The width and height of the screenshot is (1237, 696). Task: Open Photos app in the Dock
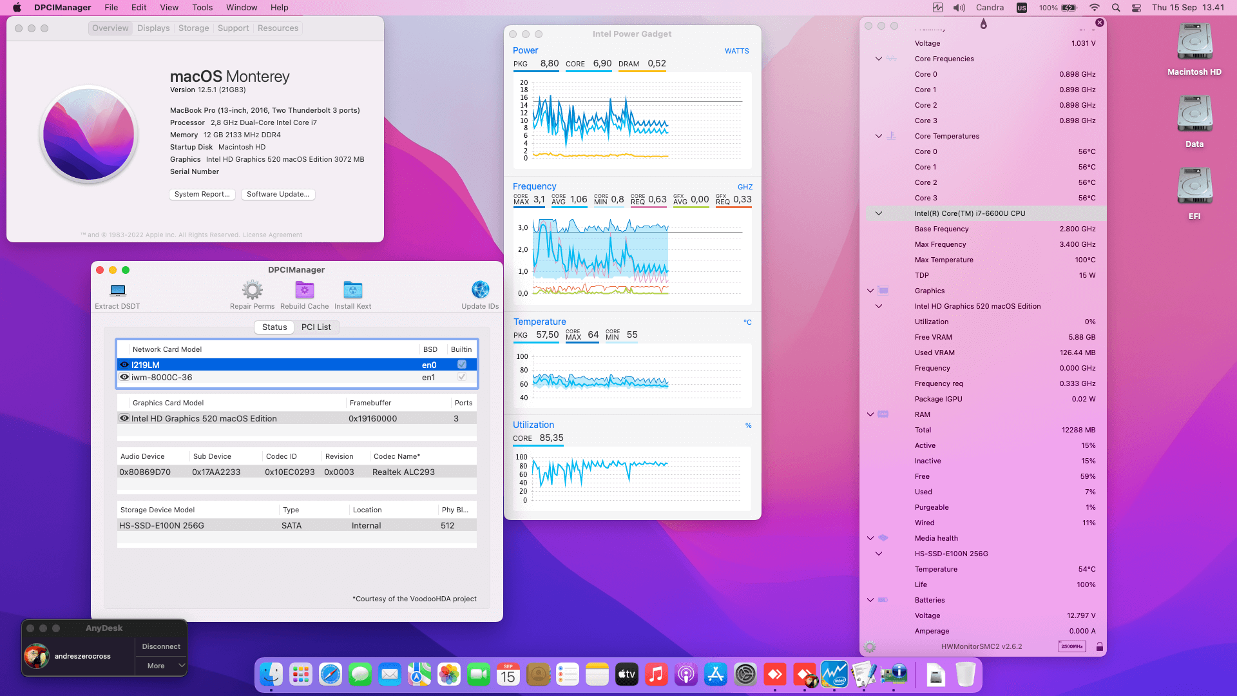449,675
